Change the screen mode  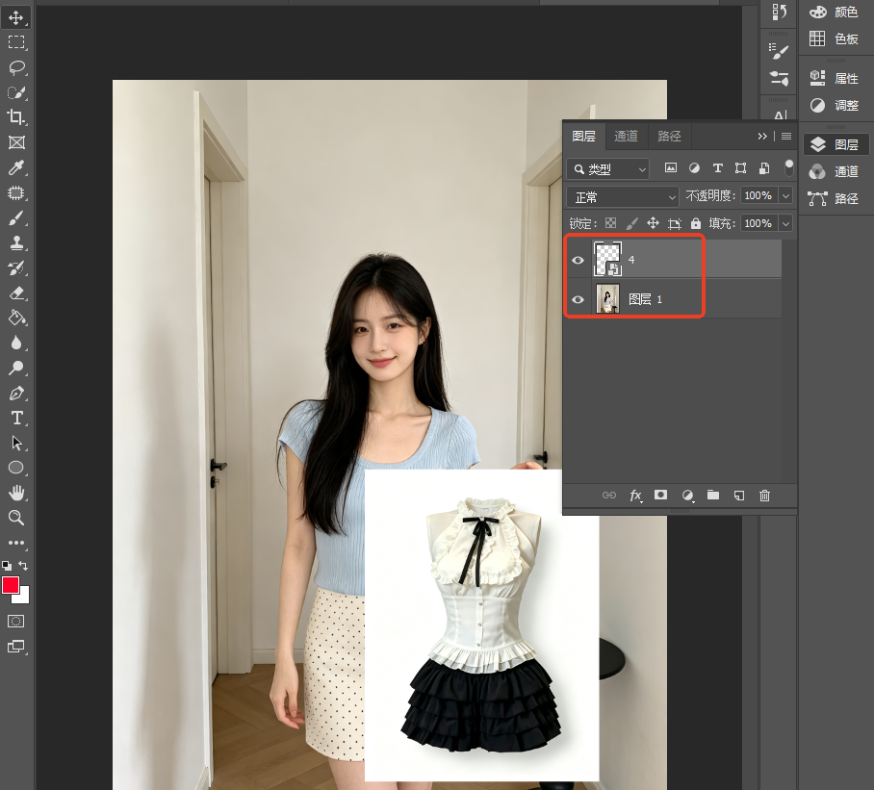[16, 647]
